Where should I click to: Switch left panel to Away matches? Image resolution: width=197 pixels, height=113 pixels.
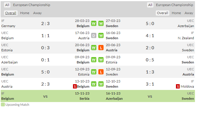point(37,13)
